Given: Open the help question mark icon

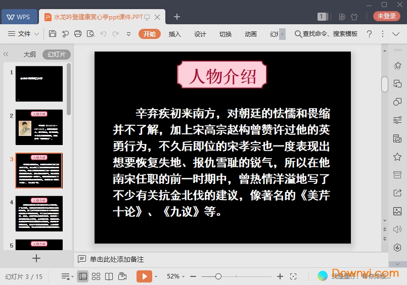Looking at the screenshot, I should point(370,34).
